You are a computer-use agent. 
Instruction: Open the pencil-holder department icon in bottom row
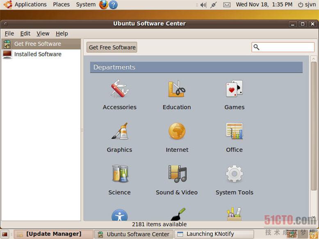pos(234,214)
